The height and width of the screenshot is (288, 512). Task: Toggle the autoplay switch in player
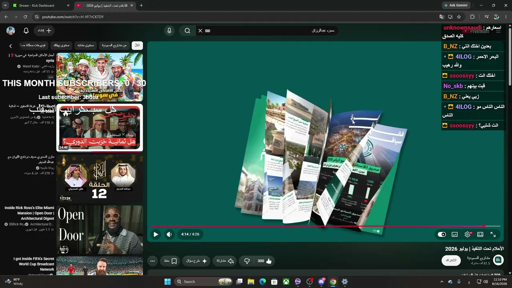tap(442, 234)
